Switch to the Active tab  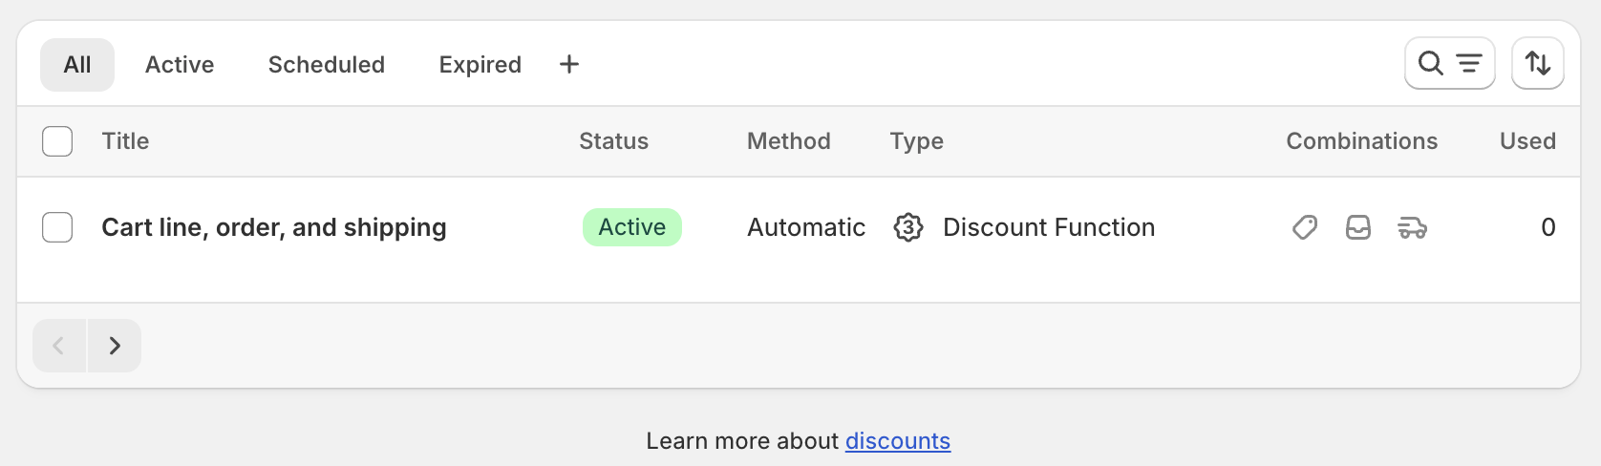click(x=180, y=65)
